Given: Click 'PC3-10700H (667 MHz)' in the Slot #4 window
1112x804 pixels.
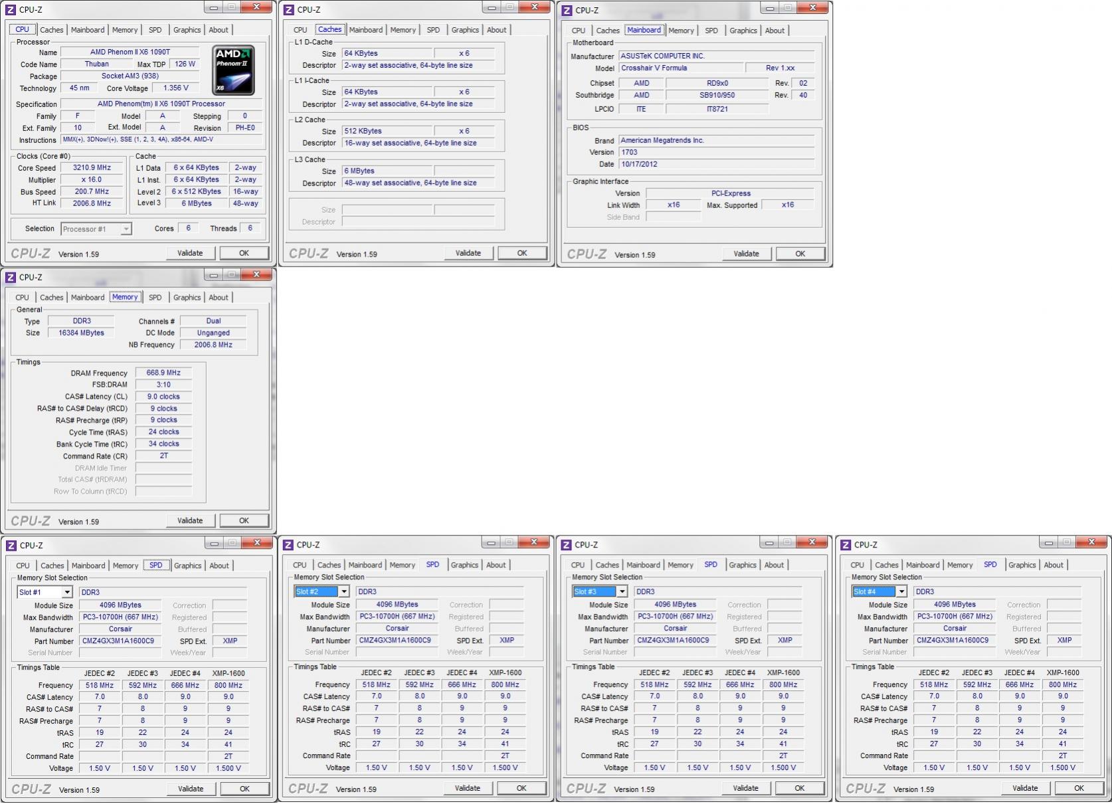Looking at the screenshot, I should click(955, 617).
